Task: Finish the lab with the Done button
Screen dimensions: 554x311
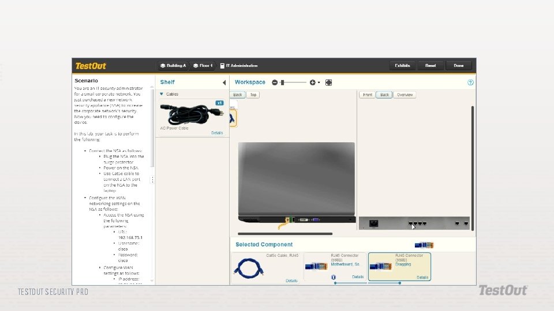Action: click(x=459, y=66)
